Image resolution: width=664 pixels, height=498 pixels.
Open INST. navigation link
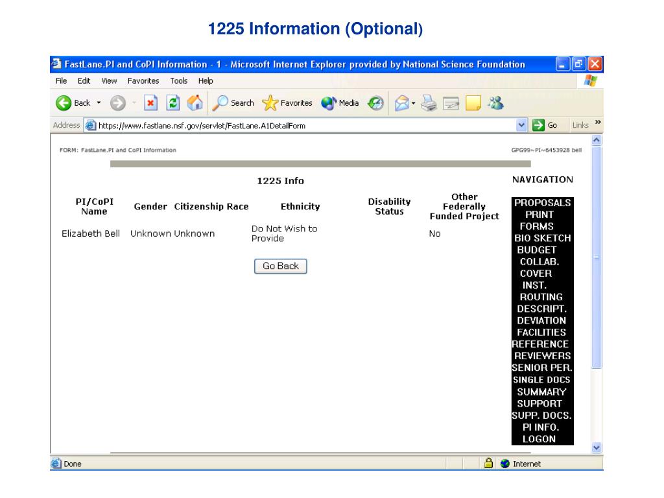534,285
